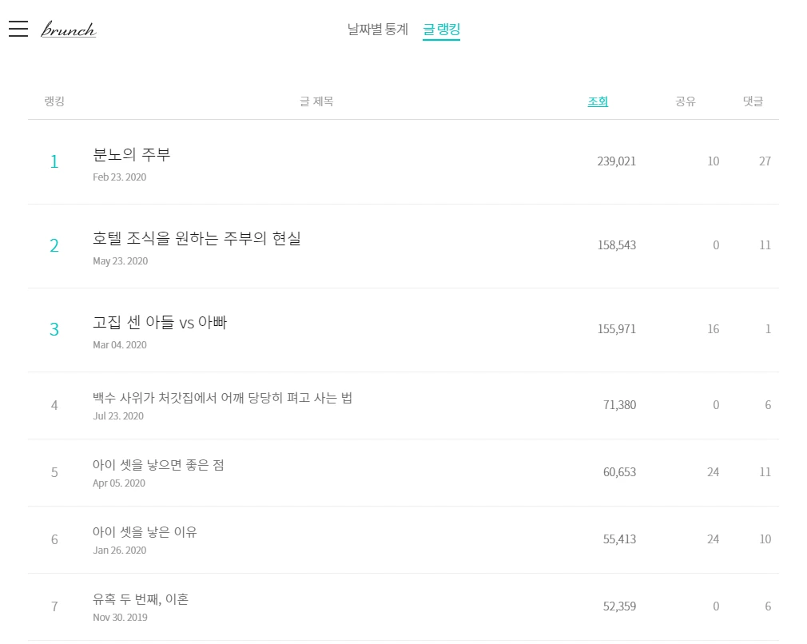Click the share count 16 for rank 3

(x=713, y=329)
